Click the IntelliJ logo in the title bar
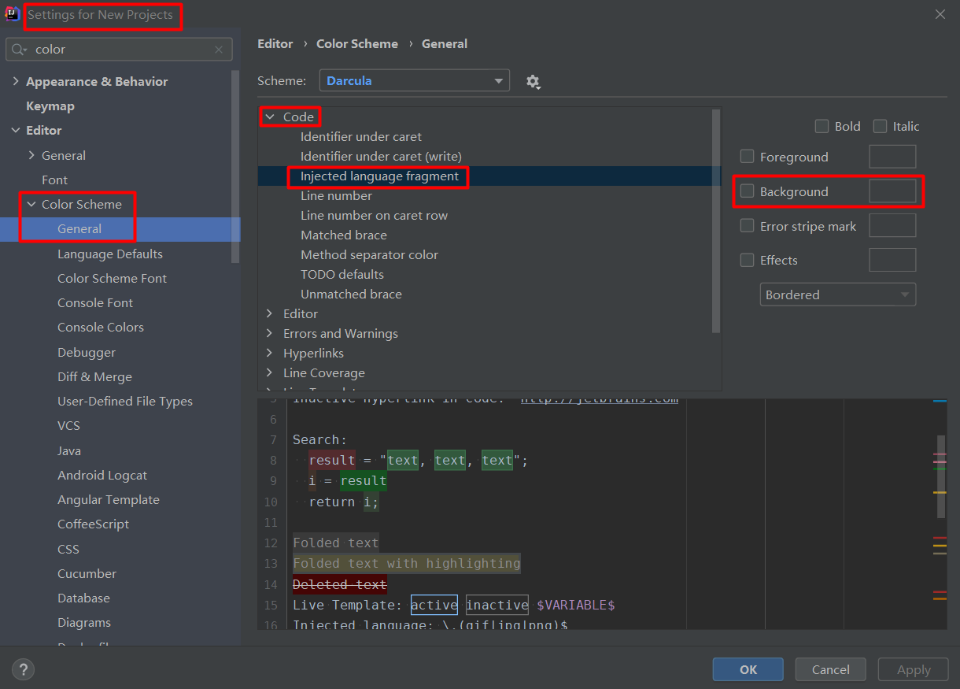The image size is (960, 689). [x=12, y=14]
